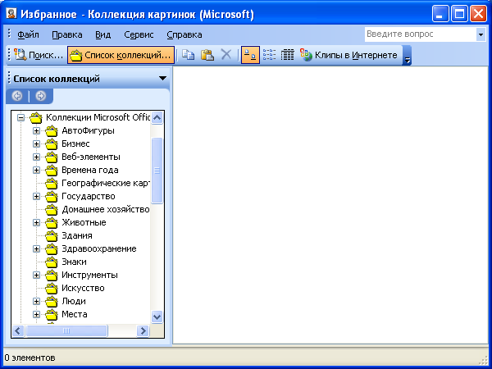Open the toolbar options overflow arrow
The image size is (492, 369).
[407, 55]
